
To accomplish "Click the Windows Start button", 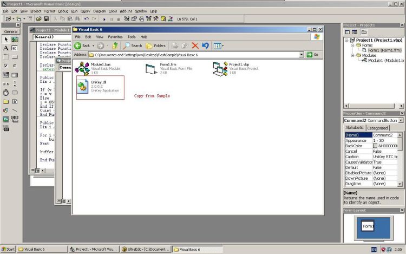I will (8, 249).
